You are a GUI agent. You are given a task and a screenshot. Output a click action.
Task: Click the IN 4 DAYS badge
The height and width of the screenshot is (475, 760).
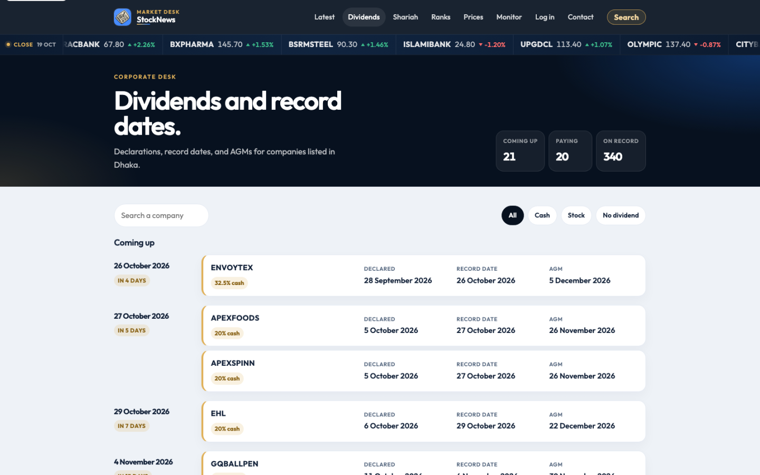click(132, 281)
